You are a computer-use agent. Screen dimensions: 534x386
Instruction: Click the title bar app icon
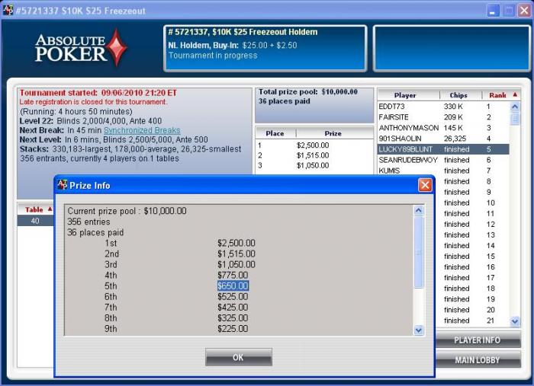pos(8,10)
